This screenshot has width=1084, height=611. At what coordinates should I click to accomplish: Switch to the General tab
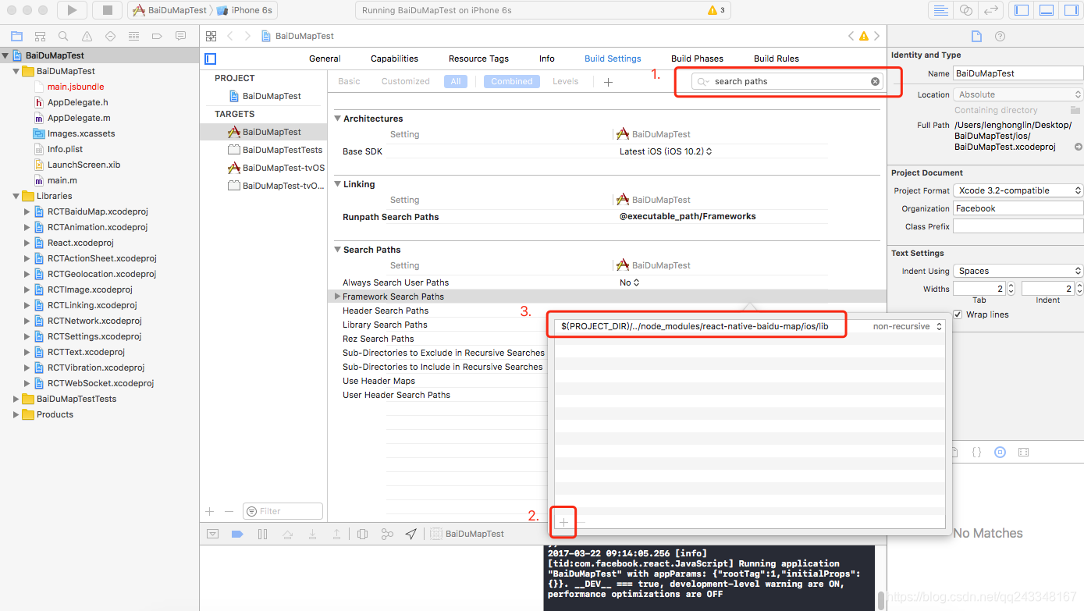point(325,59)
